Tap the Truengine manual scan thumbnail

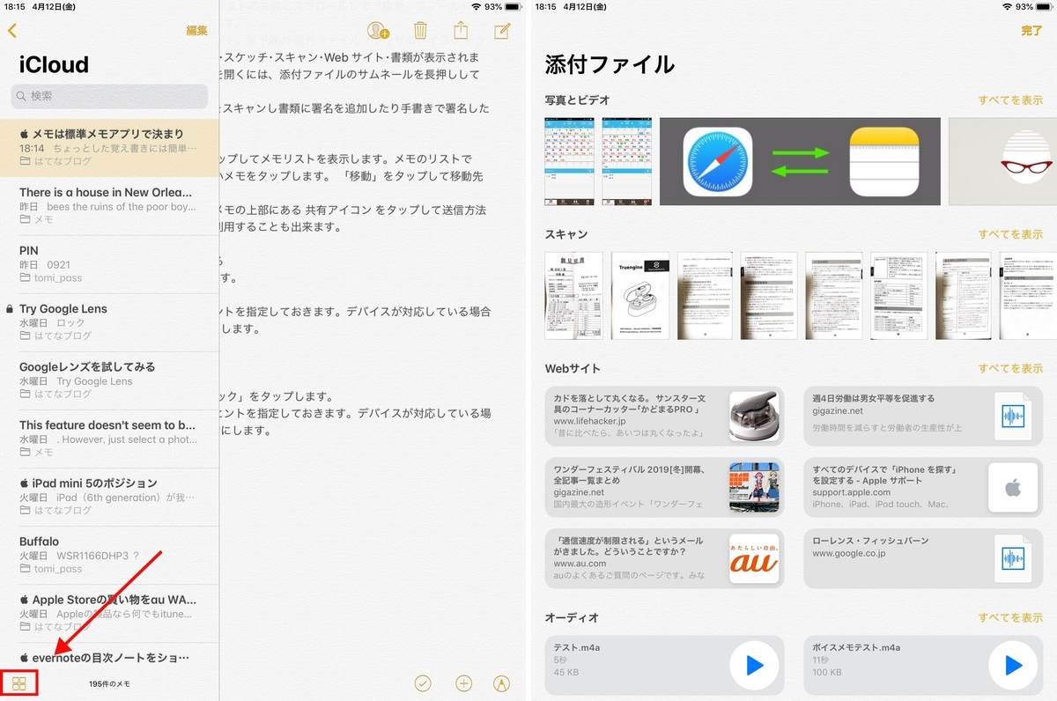(x=639, y=294)
